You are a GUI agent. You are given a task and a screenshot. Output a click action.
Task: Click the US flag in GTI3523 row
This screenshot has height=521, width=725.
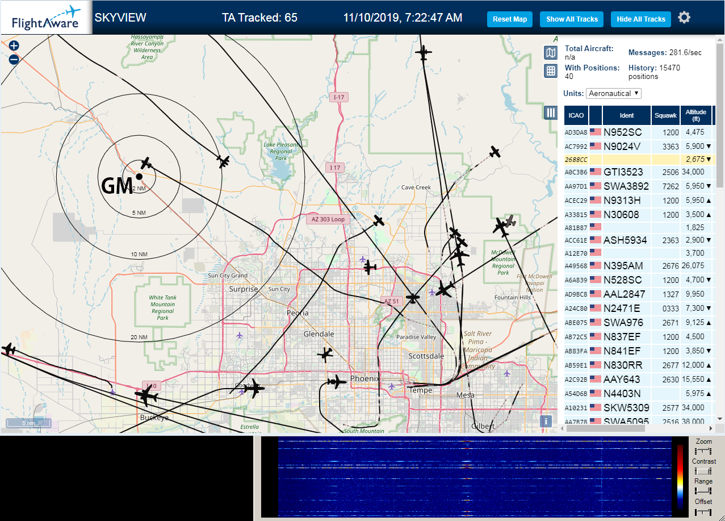[x=596, y=172]
